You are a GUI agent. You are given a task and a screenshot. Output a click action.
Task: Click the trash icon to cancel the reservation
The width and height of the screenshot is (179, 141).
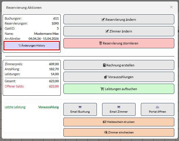coord(101,43)
